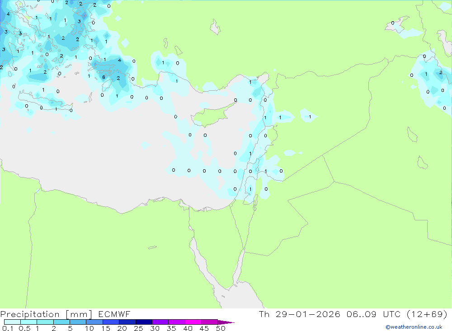Click the '0.1' legend scale label
This screenshot has width=452, height=331.
(8, 328)
